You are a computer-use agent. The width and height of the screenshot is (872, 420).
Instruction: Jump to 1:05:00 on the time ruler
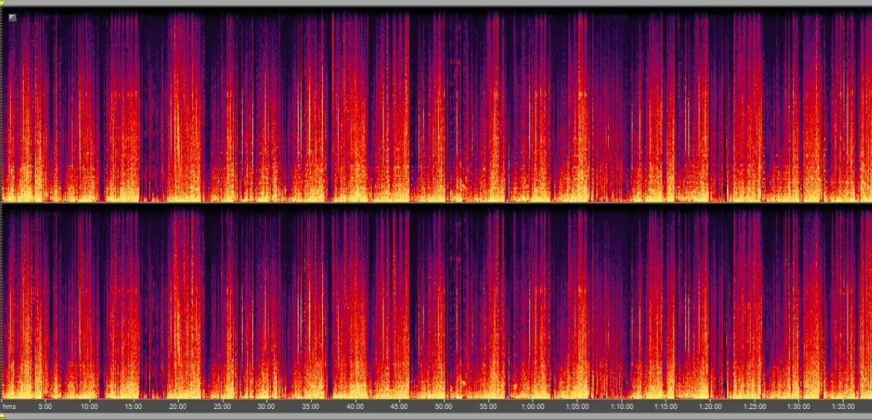pos(577,407)
